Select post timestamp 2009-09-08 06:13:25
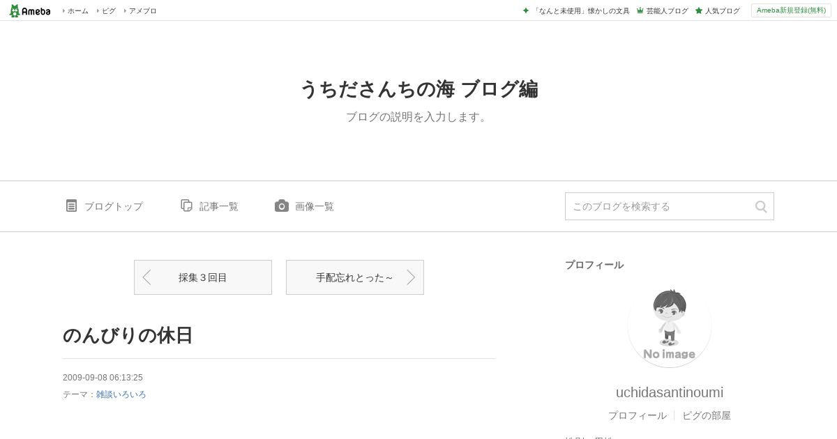Screen dimensions: 837x439 tap(103, 378)
